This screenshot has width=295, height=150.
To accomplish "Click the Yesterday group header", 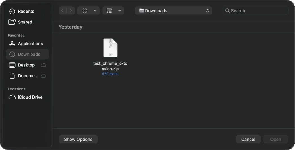I will pos(70,27).
